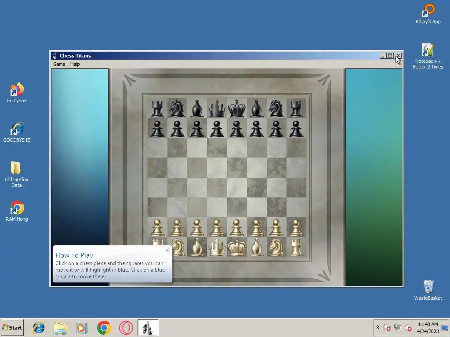Screen dimensions: 450x337
Task: Select the white queenside knight
Action: pos(178,247)
